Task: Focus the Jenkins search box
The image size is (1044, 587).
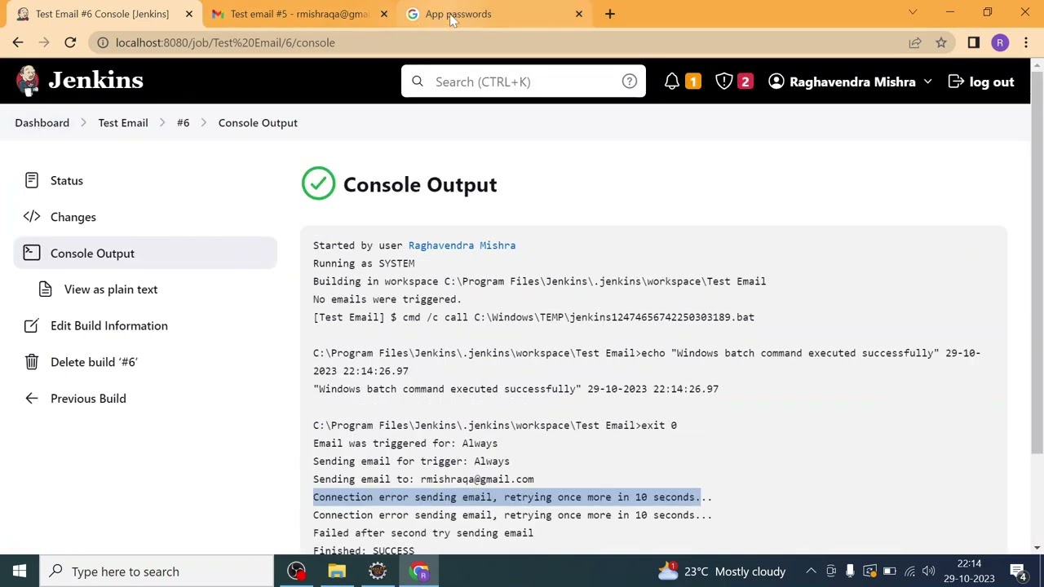Action: pyautogui.click(x=523, y=82)
